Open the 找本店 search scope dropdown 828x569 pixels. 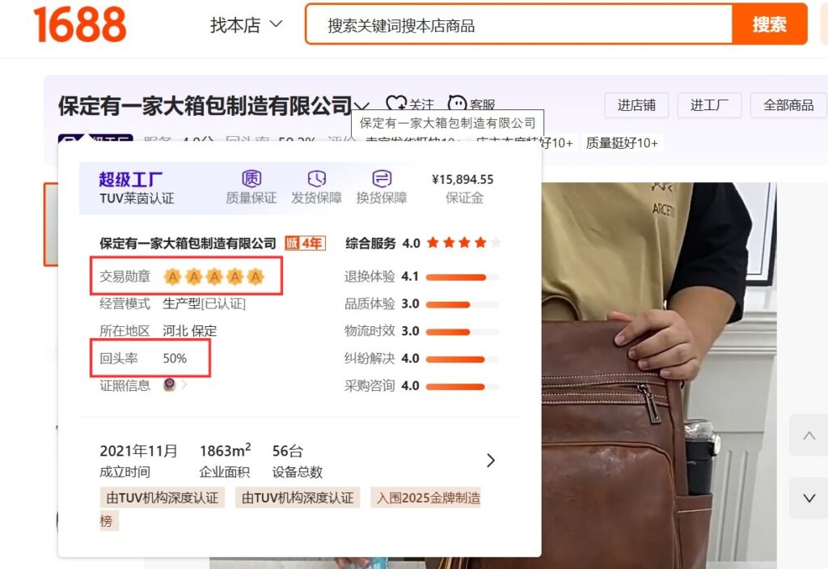point(246,24)
